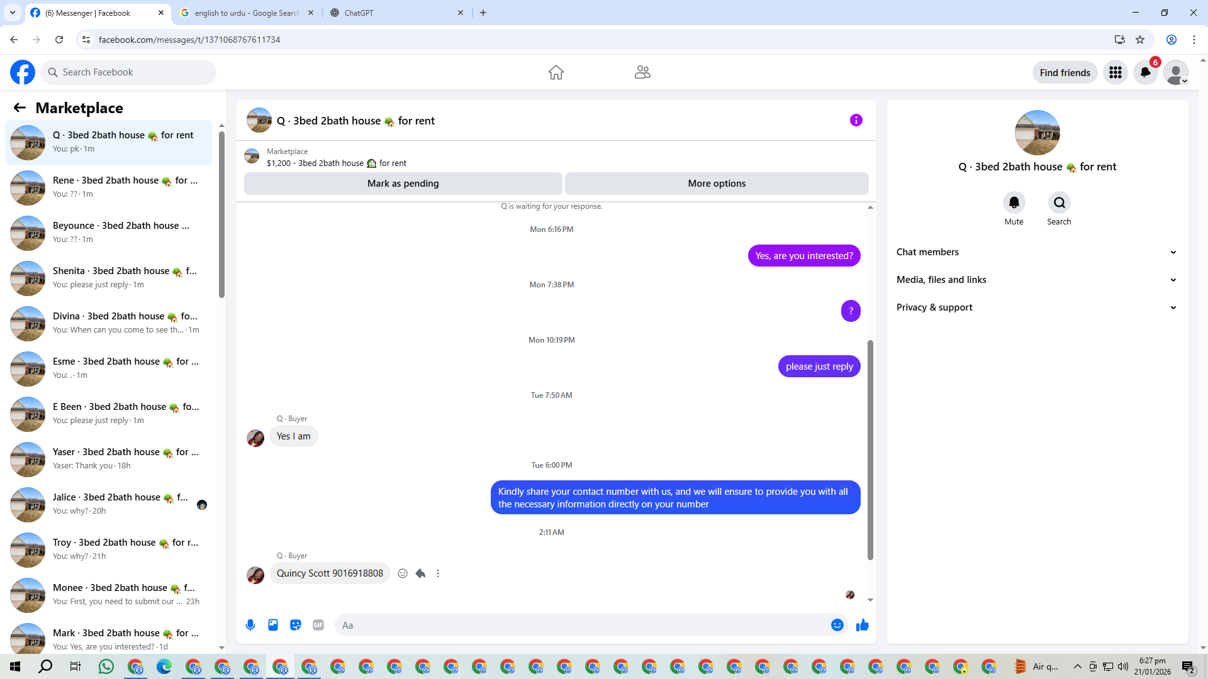
Task: Open the sticker picker icon
Action: tap(296, 625)
